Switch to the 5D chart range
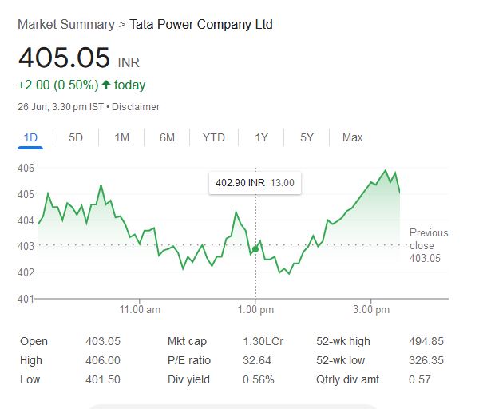Screen dimensions: 483x409 click(76, 137)
